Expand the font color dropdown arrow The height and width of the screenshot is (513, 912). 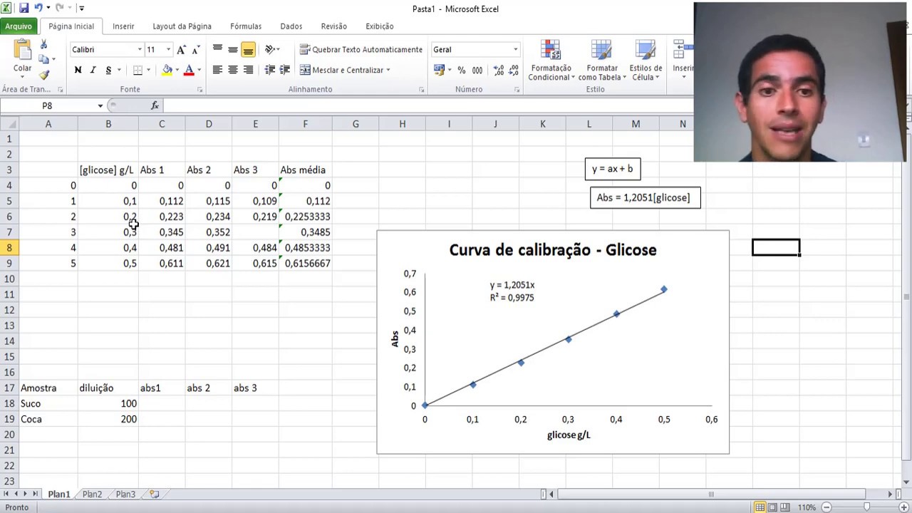[x=199, y=70]
